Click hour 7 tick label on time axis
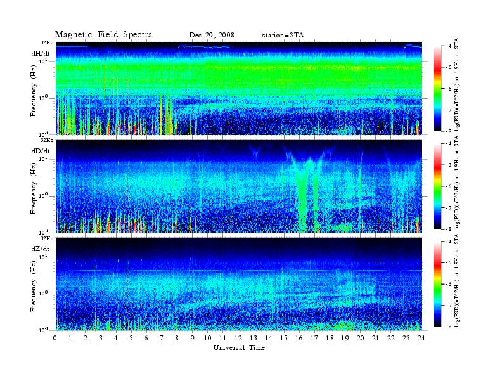This screenshot has width=502, height=388. pyautogui.click(x=162, y=339)
